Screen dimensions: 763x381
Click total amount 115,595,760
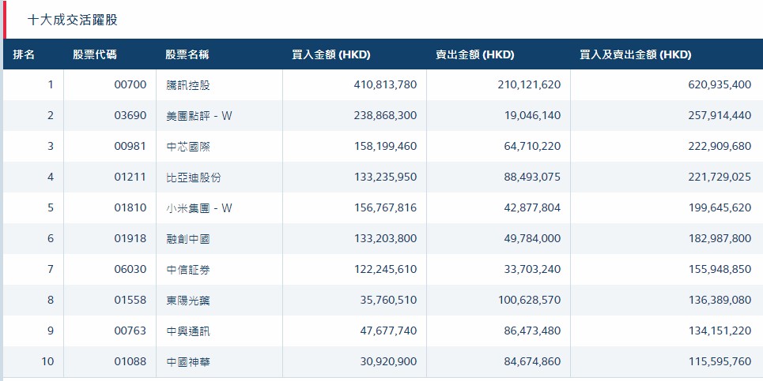pyautogui.click(x=720, y=362)
